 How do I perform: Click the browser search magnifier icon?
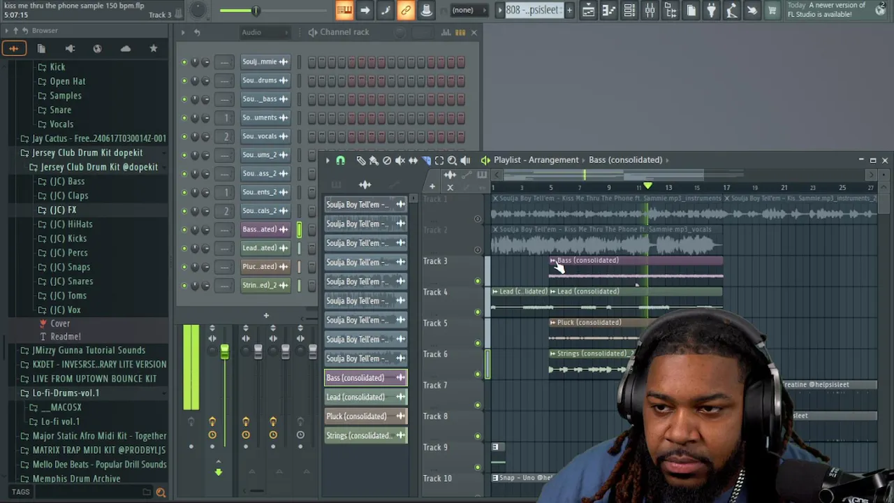click(x=161, y=493)
